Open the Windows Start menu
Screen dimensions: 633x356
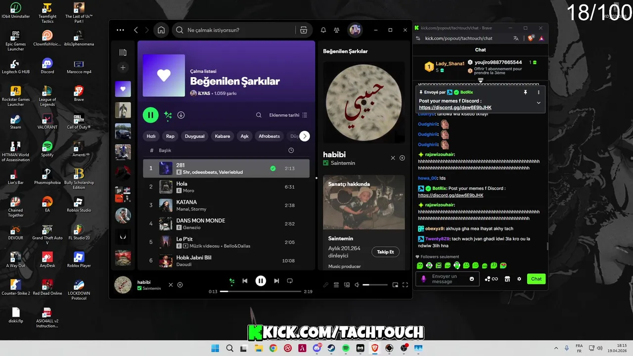[215, 349]
